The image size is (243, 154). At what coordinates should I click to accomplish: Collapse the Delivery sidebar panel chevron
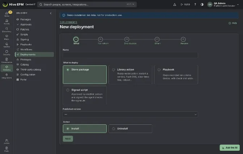[51, 13]
